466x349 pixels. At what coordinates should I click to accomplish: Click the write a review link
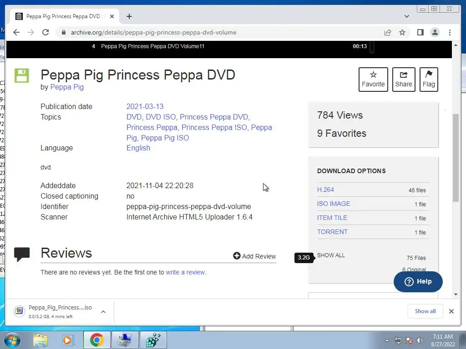pyautogui.click(x=185, y=272)
